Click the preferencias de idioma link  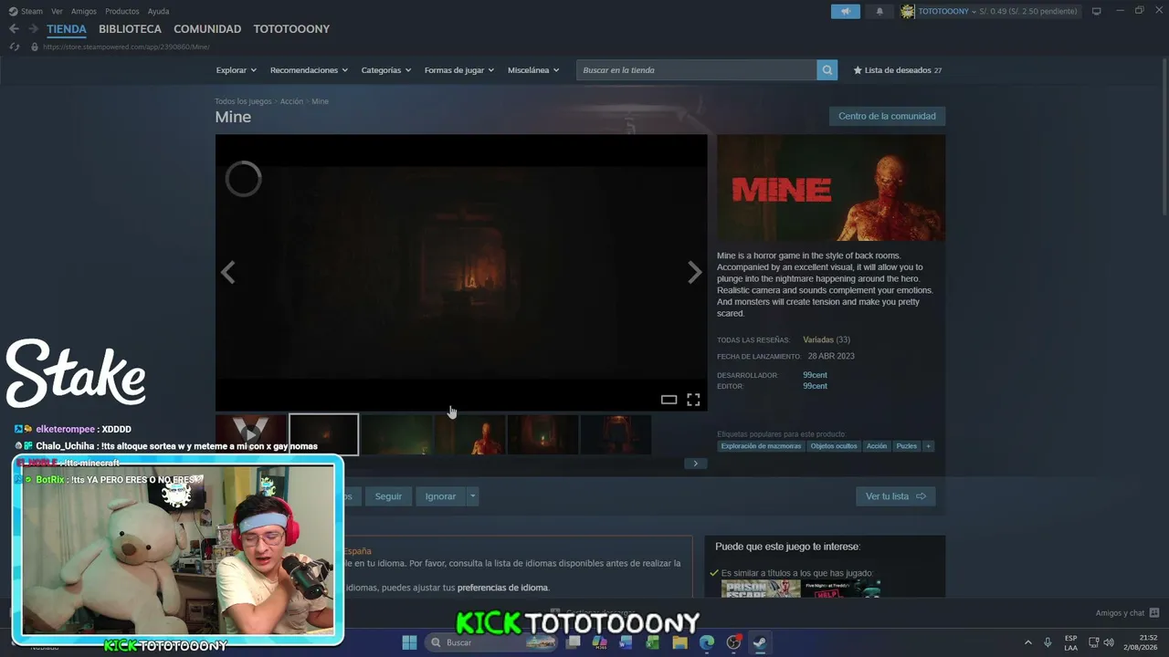(x=503, y=588)
